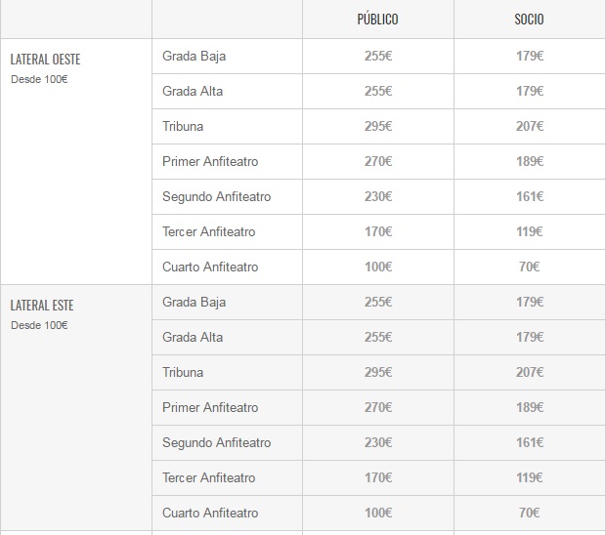Click 119€ socio price in Lateral Oeste

tap(529, 231)
